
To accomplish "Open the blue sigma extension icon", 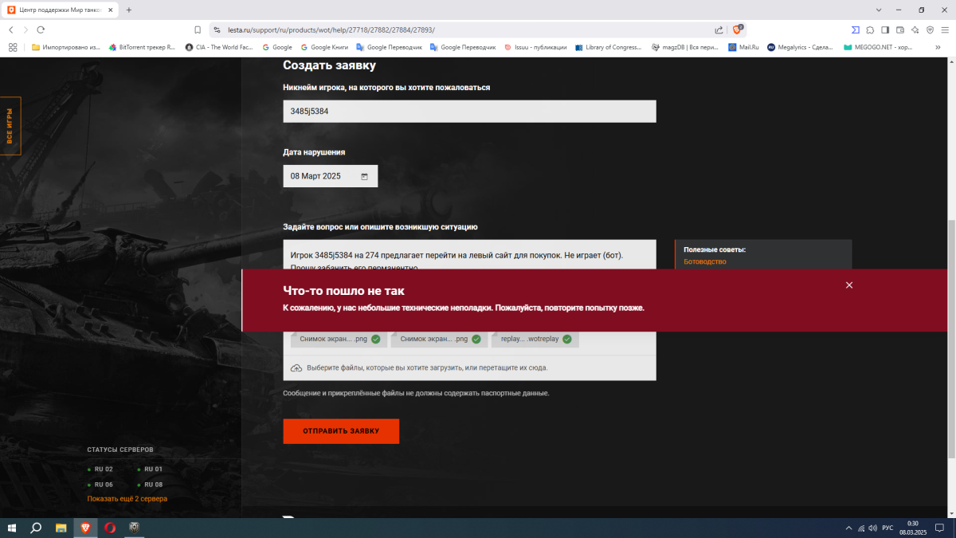I will (855, 29).
